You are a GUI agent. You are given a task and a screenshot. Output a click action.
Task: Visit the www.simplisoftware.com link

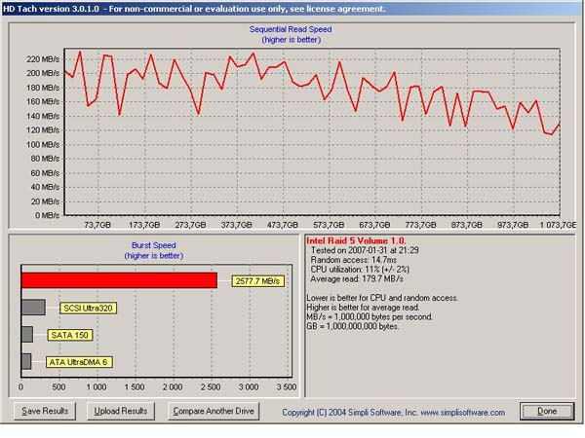coord(462,413)
